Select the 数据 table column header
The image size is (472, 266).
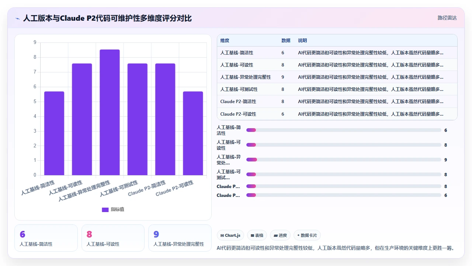[x=286, y=41]
